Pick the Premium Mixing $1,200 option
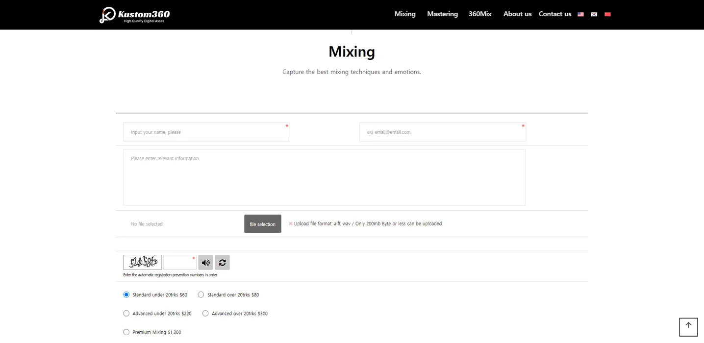The width and height of the screenshot is (704, 343). 126,332
